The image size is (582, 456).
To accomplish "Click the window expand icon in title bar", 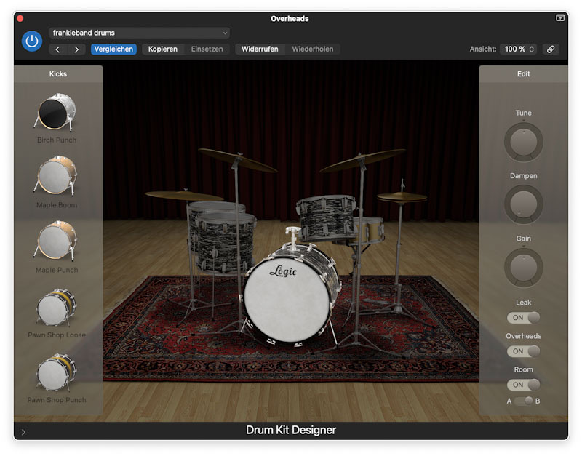I will tap(559, 17).
